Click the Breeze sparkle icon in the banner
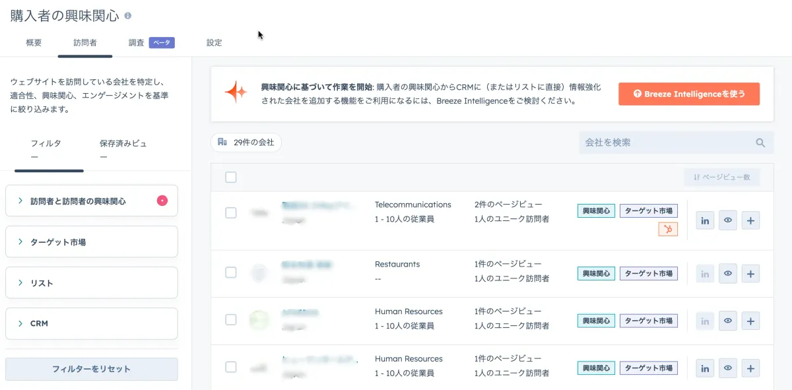 point(234,93)
